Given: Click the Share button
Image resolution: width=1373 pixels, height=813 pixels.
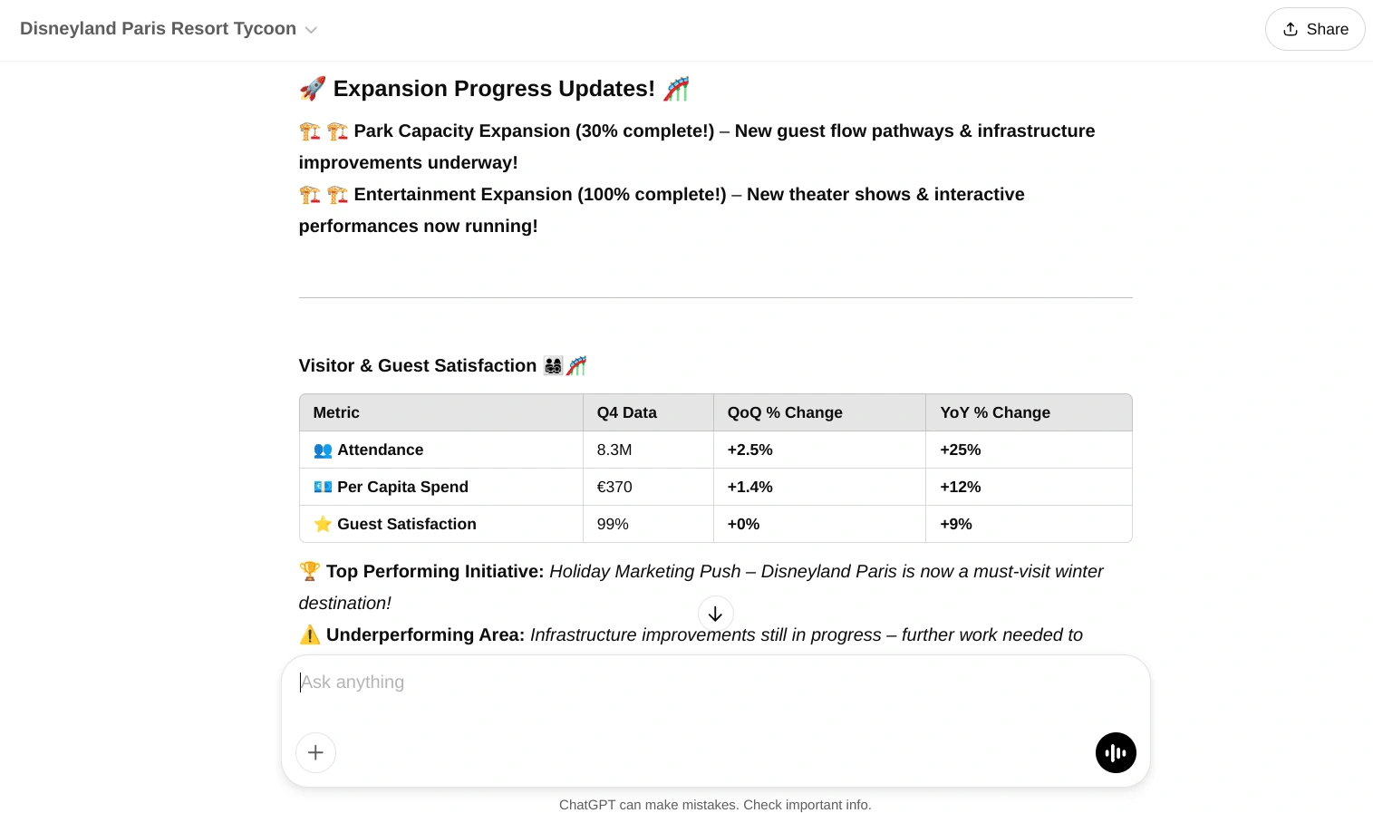Looking at the screenshot, I should click(x=1315, y=29).
